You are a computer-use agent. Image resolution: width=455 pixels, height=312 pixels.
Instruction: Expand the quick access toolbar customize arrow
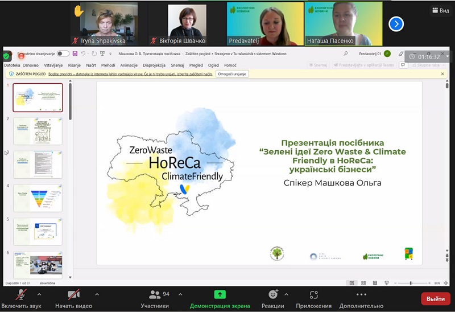tap(110, 54)
